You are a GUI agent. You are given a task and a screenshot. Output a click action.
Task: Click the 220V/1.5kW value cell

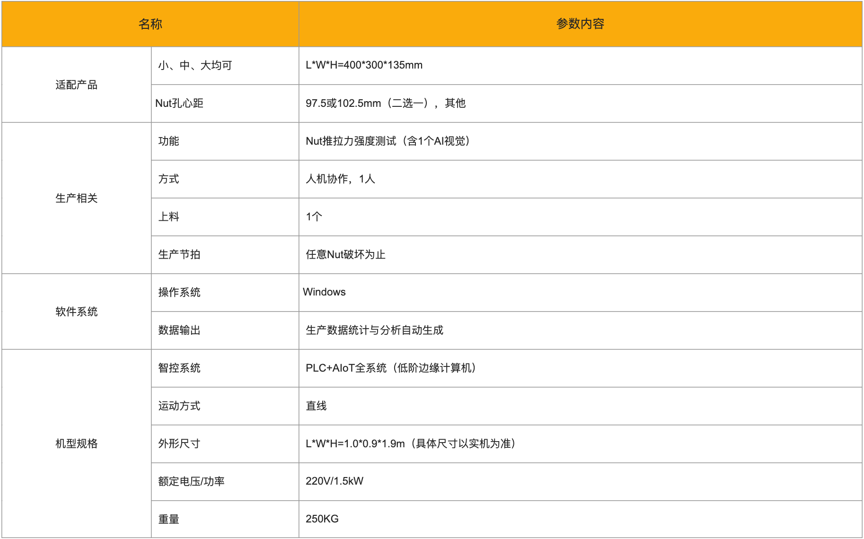(x=334, y=481)
